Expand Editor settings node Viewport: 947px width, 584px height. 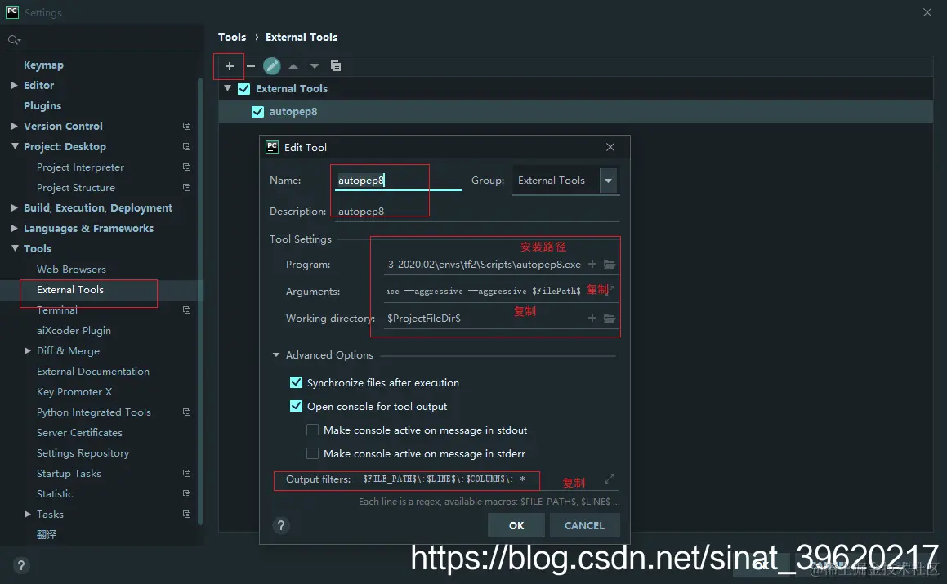click(15, 85)
